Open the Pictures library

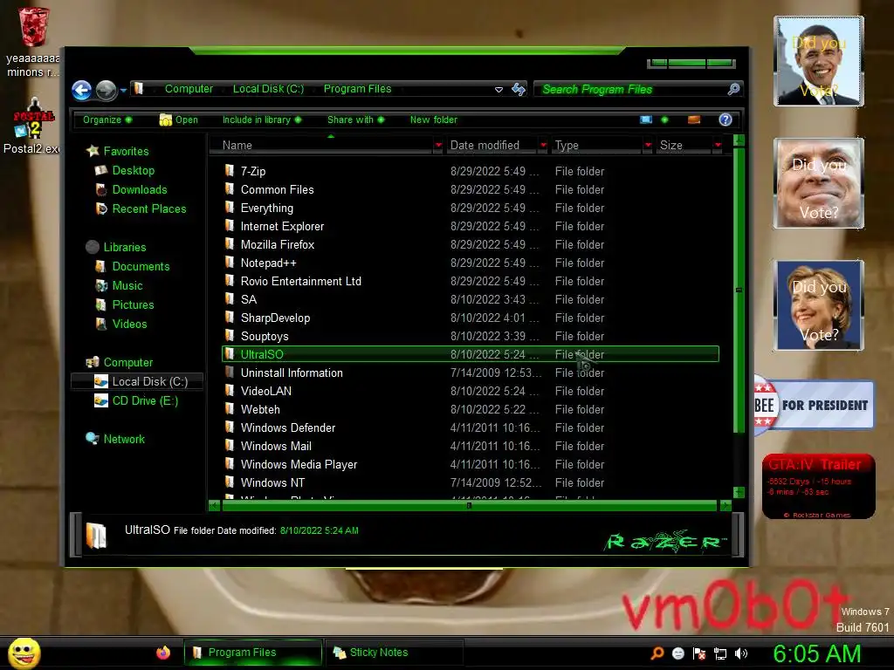(x=133, y=304)
